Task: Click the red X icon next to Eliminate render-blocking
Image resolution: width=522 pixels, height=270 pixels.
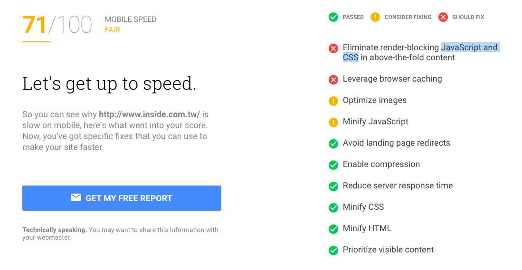Action: [333, 48]
